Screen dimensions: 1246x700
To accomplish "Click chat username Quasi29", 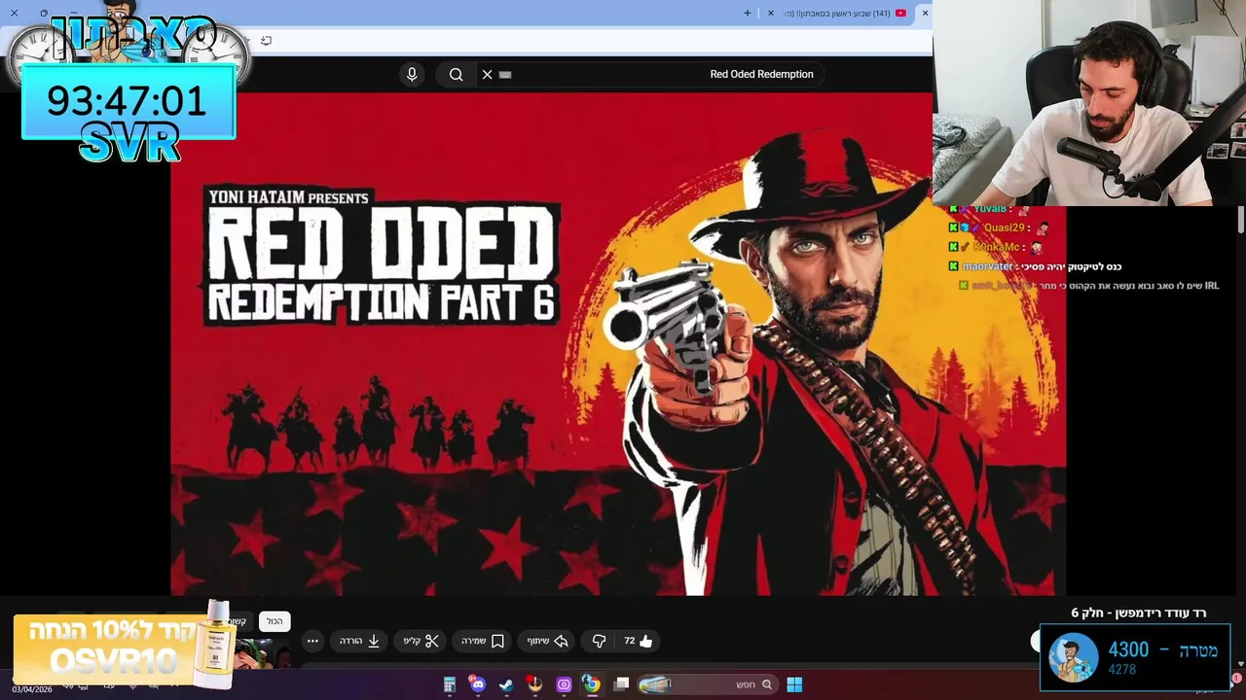I will (1005, 227).
